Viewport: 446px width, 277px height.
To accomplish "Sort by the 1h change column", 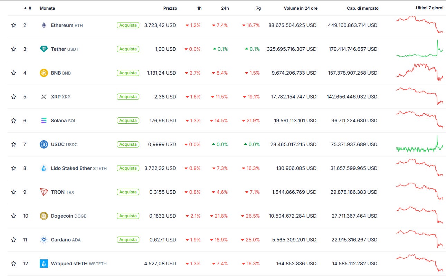I will [199, 8].
